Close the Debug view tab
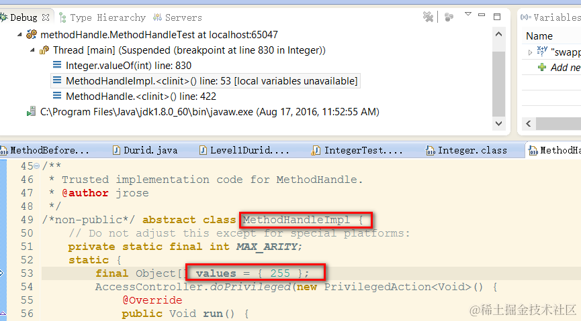This screenshot has width=581, height=321. click(46, 17)
